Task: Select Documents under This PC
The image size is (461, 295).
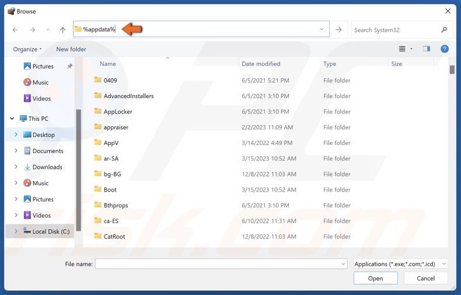Action: point(43,151)
